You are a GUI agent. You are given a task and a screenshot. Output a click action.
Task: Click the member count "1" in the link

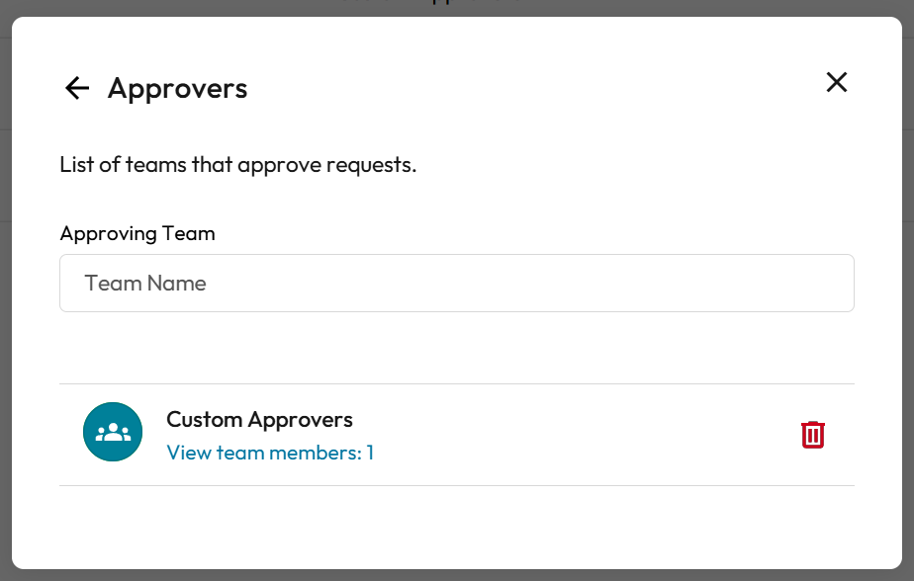(x=370, y=454)
